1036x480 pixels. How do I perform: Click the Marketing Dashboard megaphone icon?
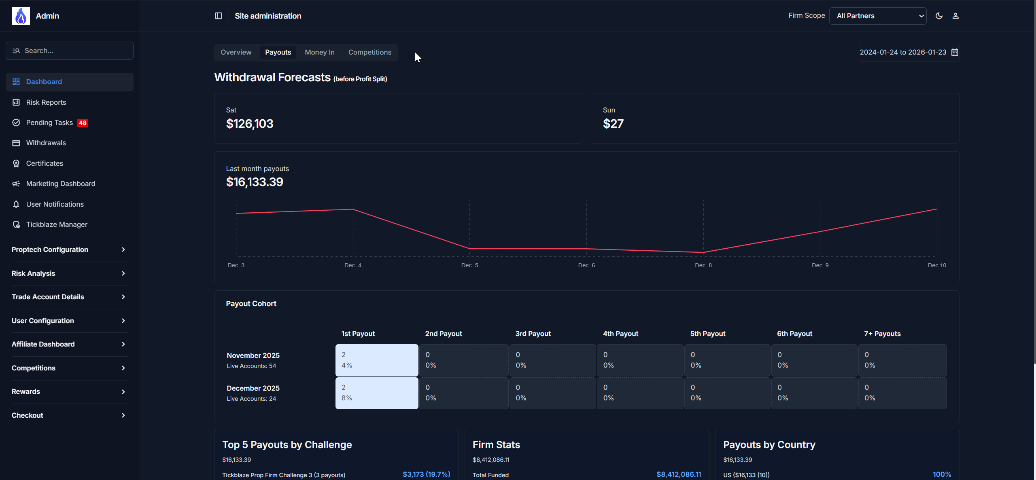tap(16, 184)
